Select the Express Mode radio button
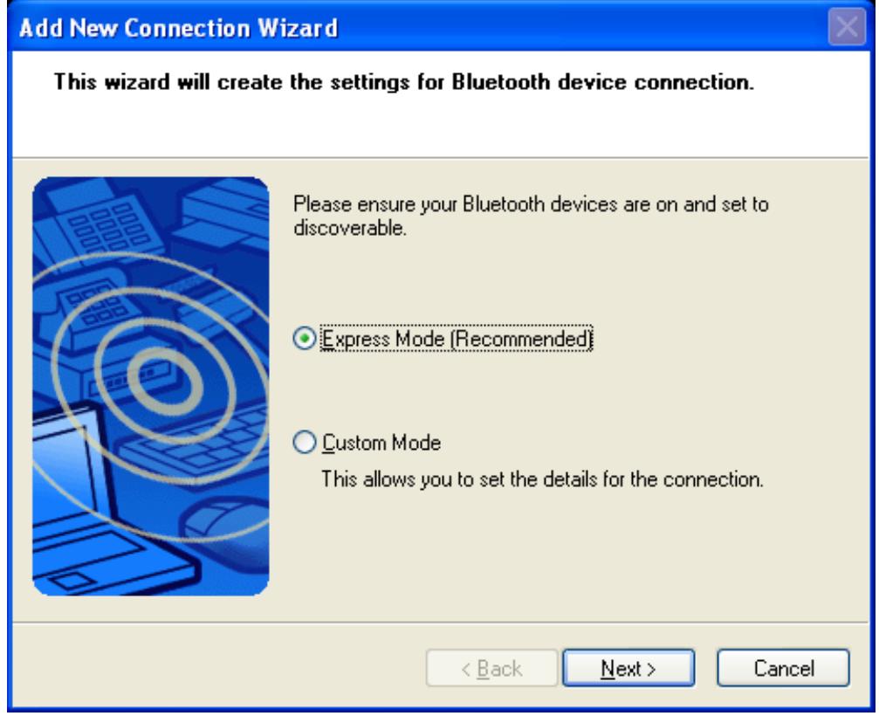The width and height of the screenshot is (879, 716). pos(305,339)
